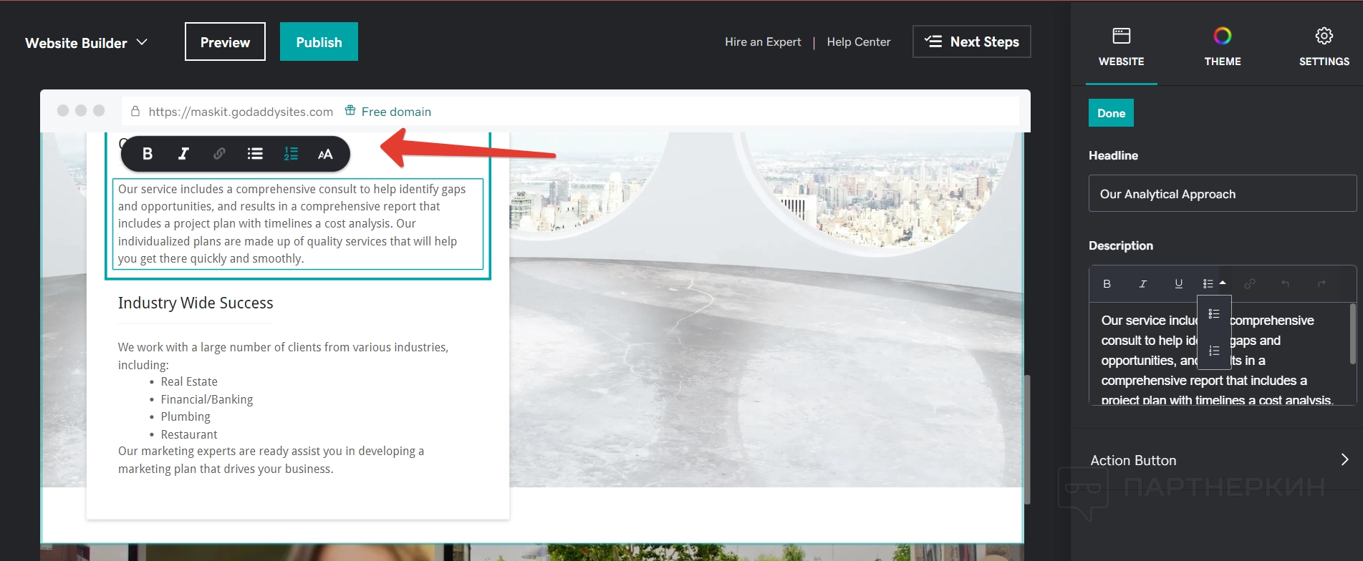Viewport: 1363px width, 561px height.
Task: Switch to the WEBSITE tab
Action: tap(1122, 47)
